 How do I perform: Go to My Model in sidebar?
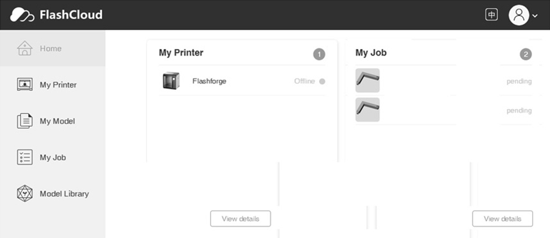point(52,121)
